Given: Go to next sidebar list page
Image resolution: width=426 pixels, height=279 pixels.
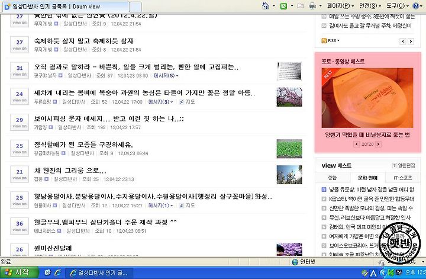Looking at the screenshot, I should pyautogui.click(x=411, y=41).
